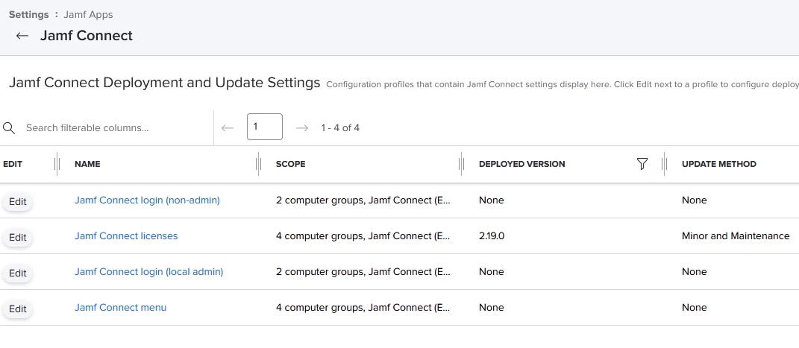Screen dimensions: 799x348
Task: Open the Jamf Connect menu link
Action: (120, 307)
